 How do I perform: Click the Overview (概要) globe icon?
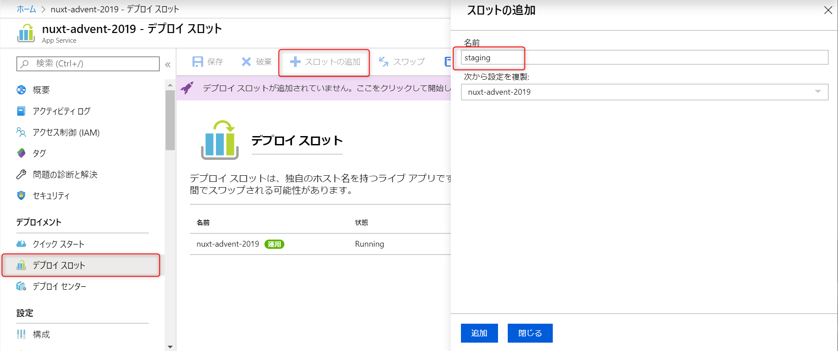(21, 90)
